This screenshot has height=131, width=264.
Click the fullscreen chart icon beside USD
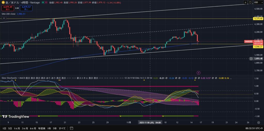point(250,2)
